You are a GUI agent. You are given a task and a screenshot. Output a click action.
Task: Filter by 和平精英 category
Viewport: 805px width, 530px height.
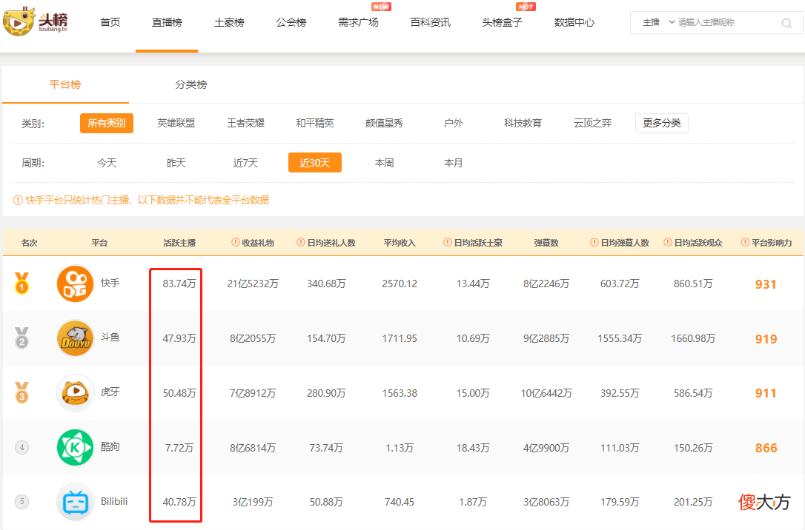coord(315,123)
